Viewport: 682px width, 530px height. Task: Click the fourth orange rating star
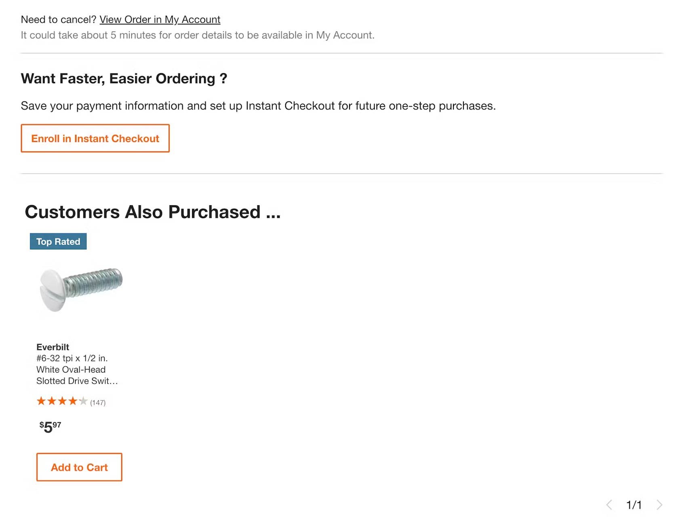[x=73, y=401]
